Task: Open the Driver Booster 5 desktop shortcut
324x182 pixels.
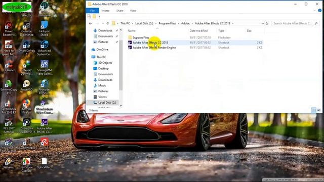Action: pyautogui.click(x=9, y=29)
